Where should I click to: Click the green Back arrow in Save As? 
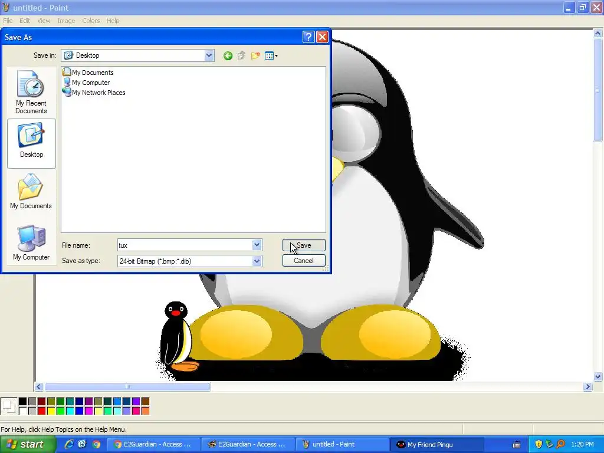coord(228,56)
